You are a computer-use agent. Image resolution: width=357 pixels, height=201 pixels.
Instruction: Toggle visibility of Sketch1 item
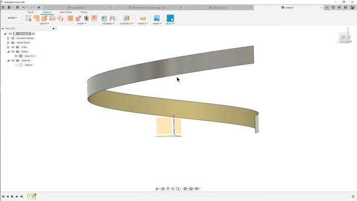click(16, 65)
